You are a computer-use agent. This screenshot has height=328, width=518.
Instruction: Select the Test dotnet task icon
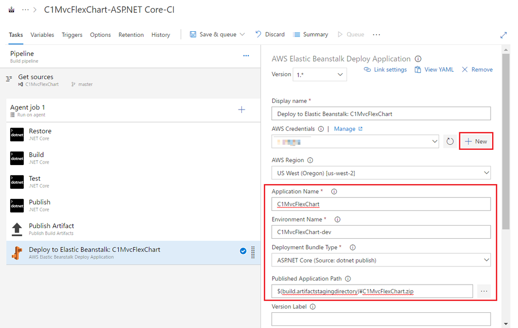17,182
